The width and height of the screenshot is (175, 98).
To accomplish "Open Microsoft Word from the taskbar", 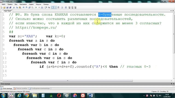I will (91, 96).
